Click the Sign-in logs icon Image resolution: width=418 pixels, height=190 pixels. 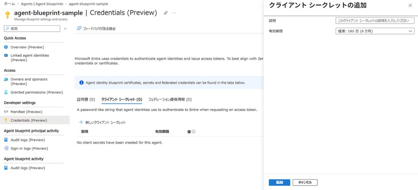6,148
